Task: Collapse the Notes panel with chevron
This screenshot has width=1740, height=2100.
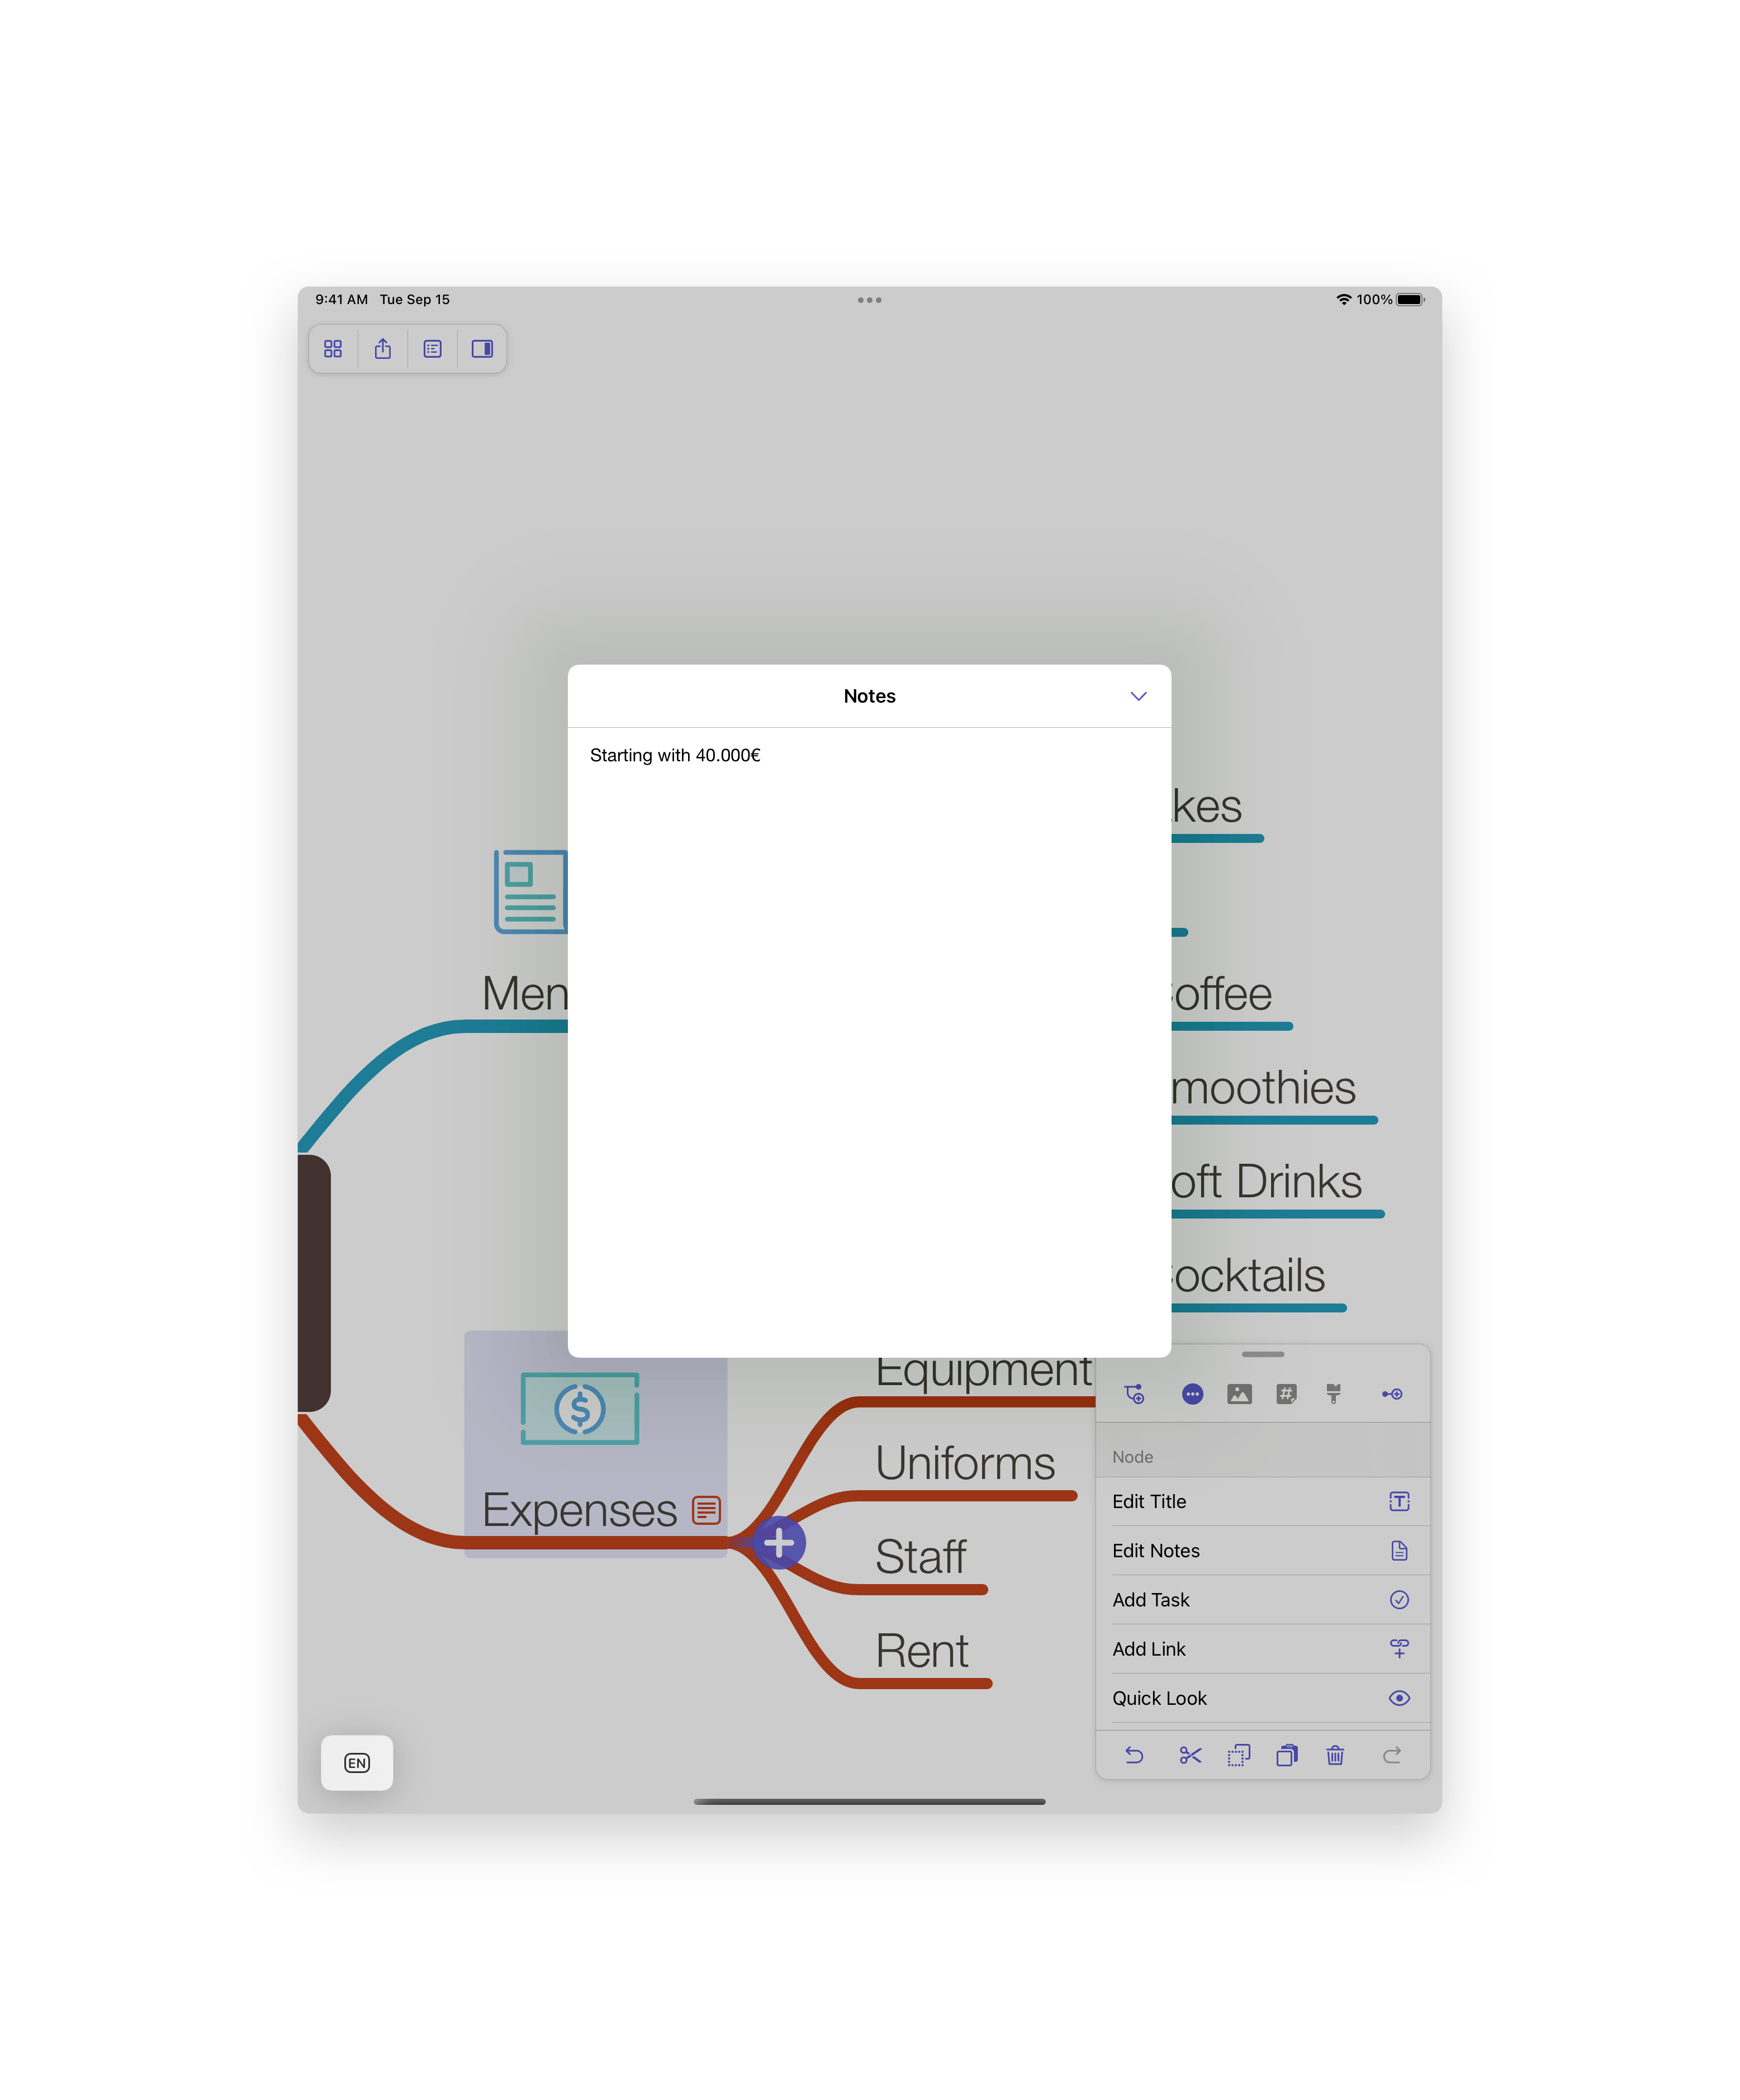Action: click(1139, 696)
